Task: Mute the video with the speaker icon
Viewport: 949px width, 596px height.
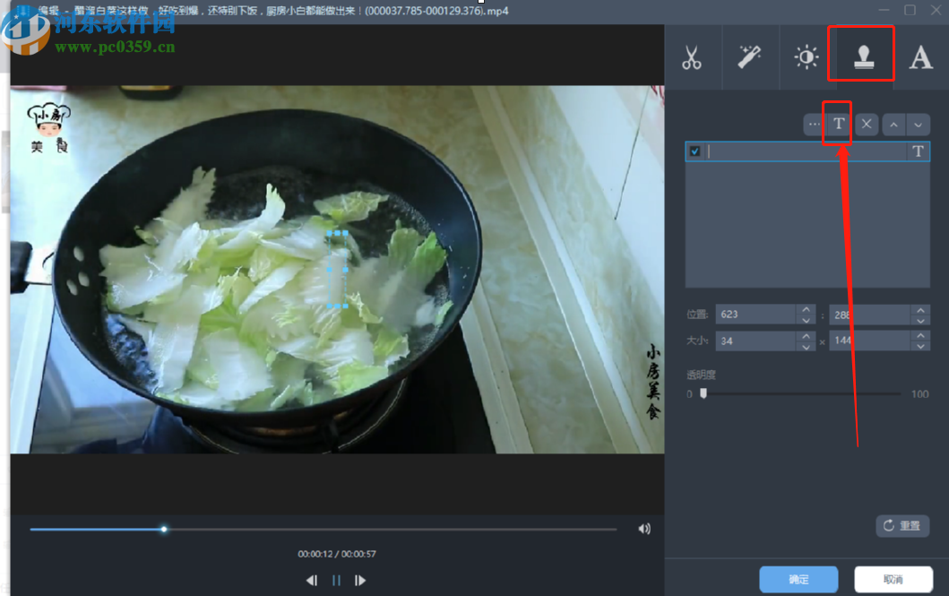Action: 643,529
